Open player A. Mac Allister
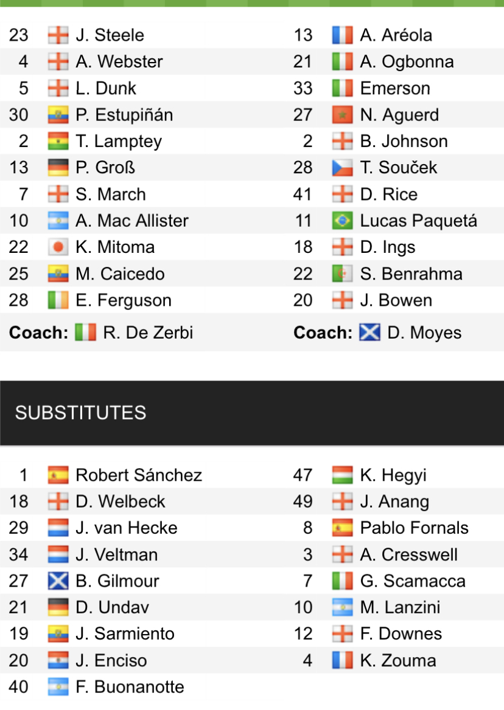The width and height of the screenshot is (504, 710). [x=131, y=221]
